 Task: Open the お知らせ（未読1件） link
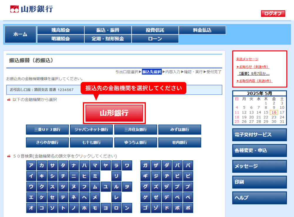tap(253, 67)
